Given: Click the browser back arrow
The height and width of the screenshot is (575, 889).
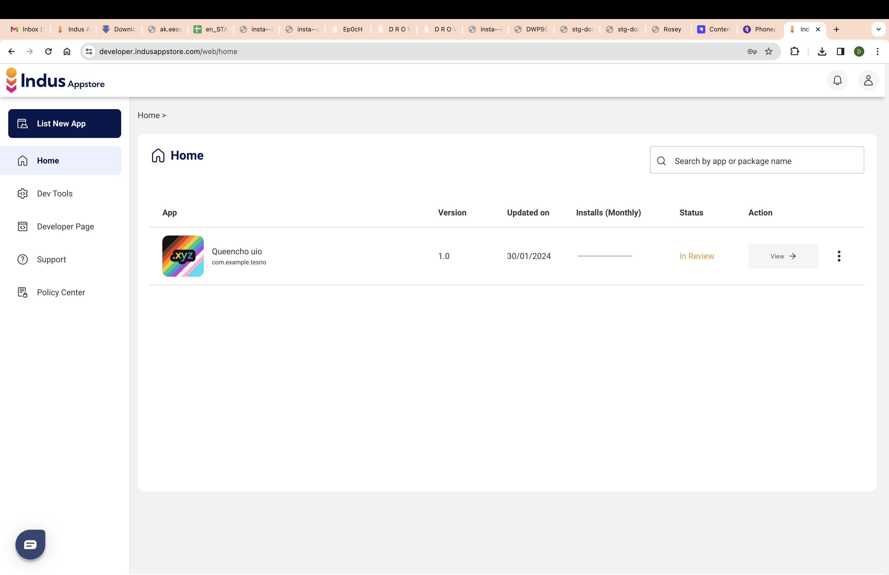Looking at the screenshot, I should [x=12, y=51].
